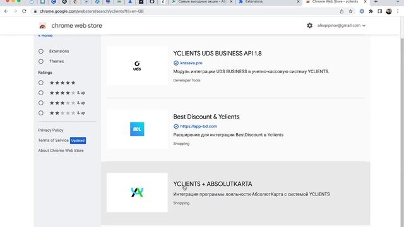Image resolution: width=404 pixels, height=227 pixels.
Task: Share this page via the share icon
Action: (x=342, y=11)
